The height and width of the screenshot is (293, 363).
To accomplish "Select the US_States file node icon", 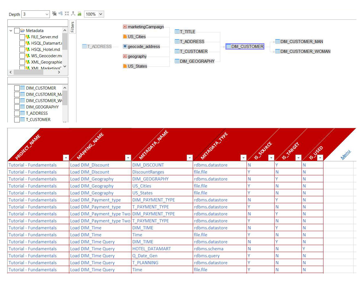I will [x=125, y=66].
